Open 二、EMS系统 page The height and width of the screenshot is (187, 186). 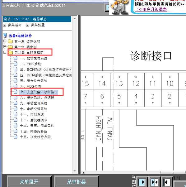[x=30, y=64]
